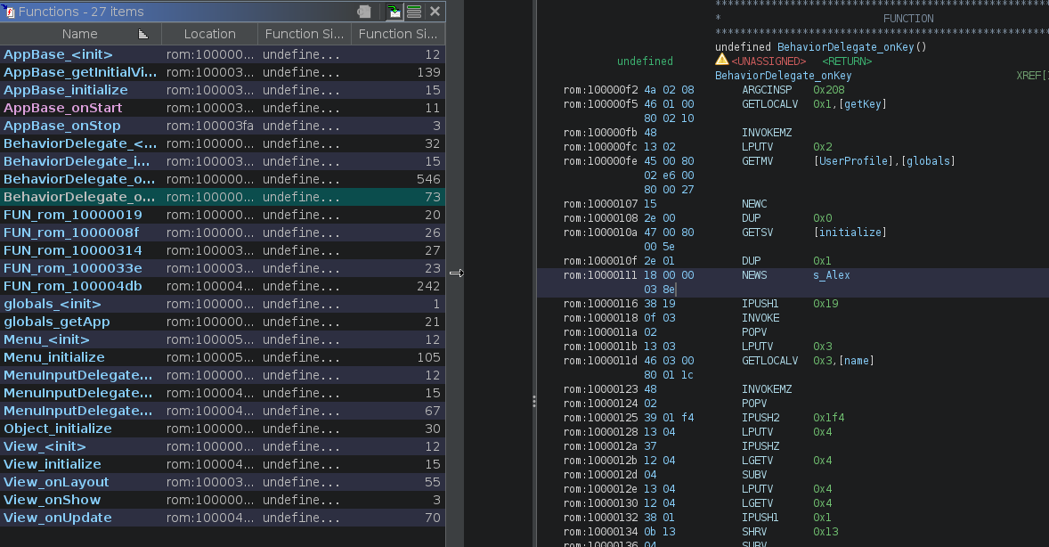Select the globals_getApp function
1049x547 pixels.
(x=57, y=322)
